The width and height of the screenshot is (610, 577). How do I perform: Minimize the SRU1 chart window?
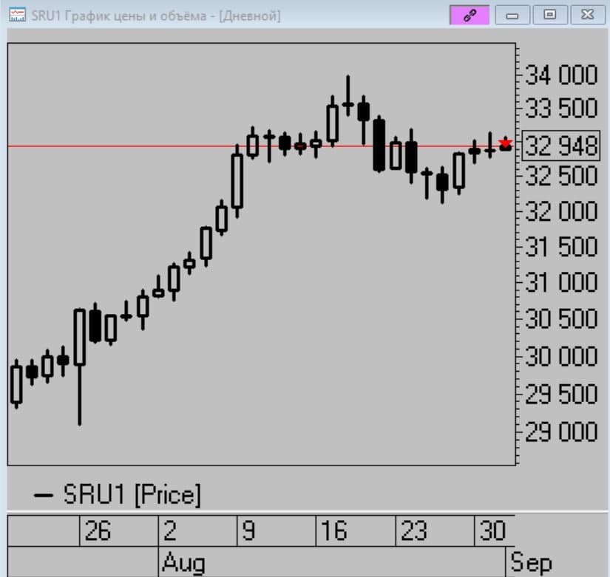pyautogui.click(x=512, y=15)
